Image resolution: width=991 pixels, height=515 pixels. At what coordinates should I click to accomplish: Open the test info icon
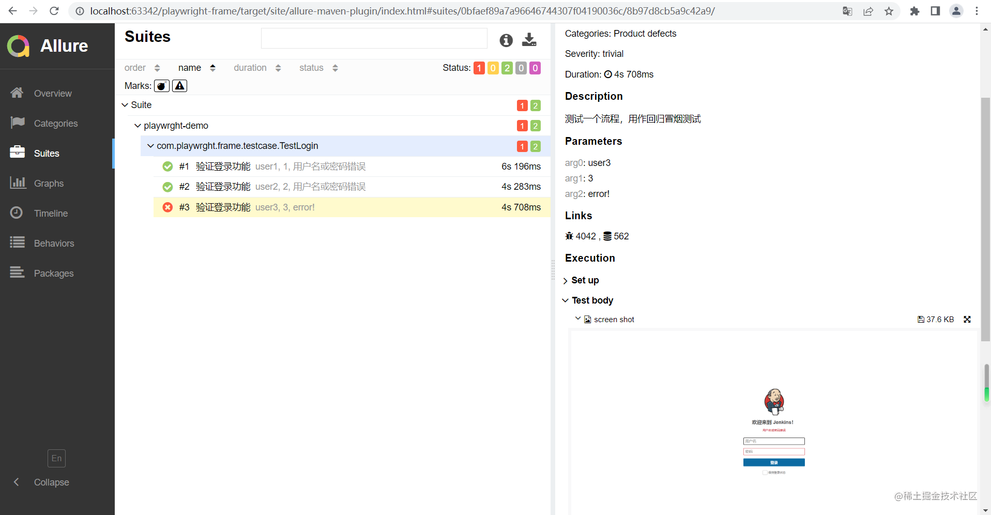click(506, 40)
